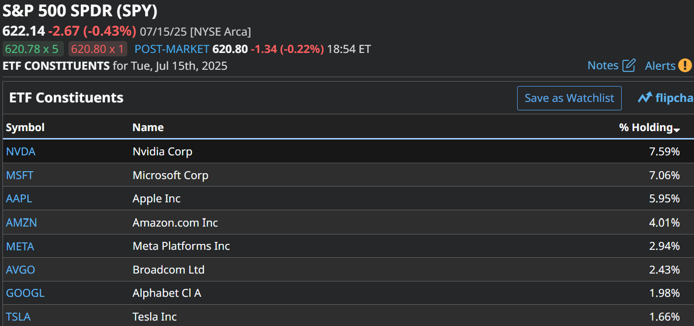
Task: Click the orange Alerts exclamation icon
Action: click(x=685, y=65)
